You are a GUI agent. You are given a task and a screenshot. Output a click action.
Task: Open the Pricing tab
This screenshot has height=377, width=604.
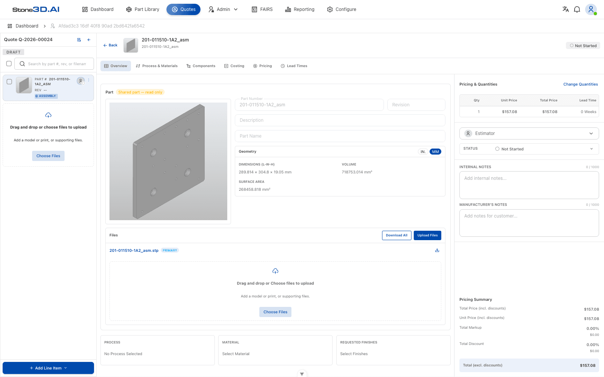(x=262, y=66)
